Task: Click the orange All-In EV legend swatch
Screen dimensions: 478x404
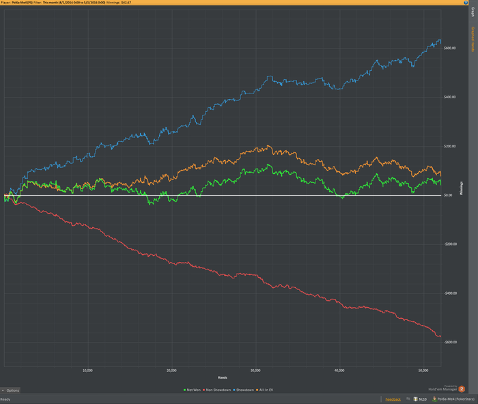Action: coord(257,390)
